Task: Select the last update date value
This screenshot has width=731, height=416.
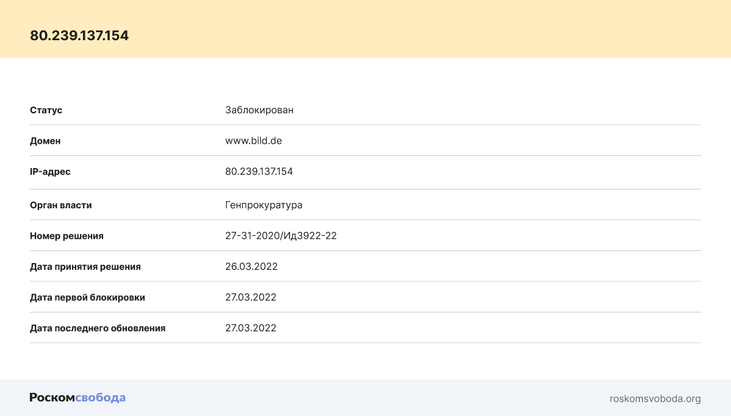Action: click(251, 328)
